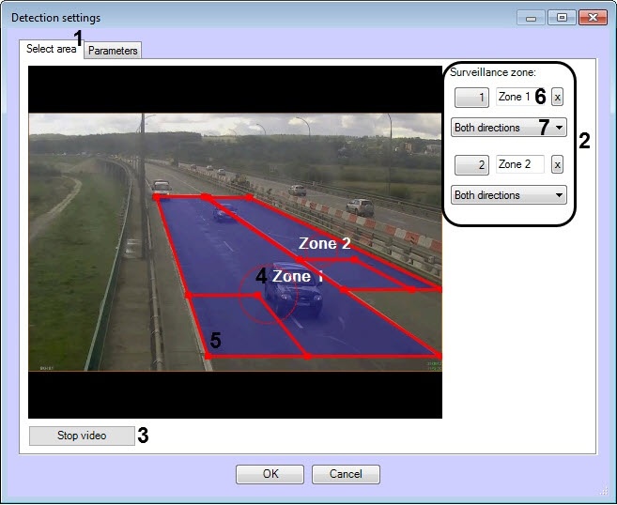
Task: Delete Zone 1 with its x button
Action: point(557,97)
